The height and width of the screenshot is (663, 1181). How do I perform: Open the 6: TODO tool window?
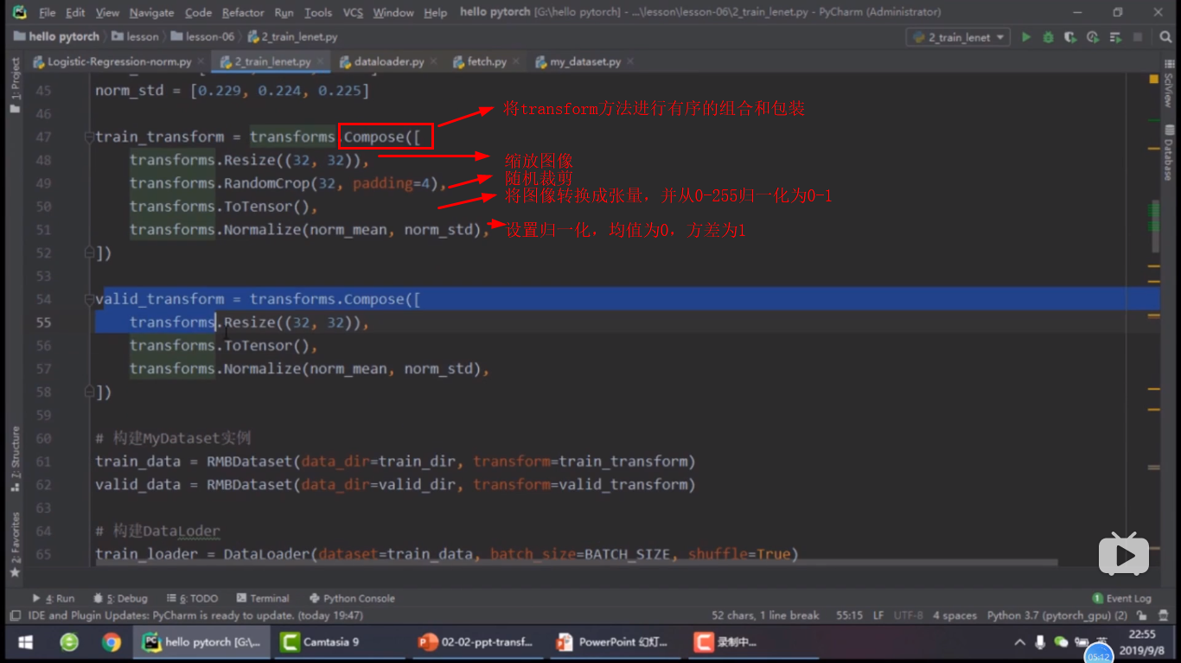[x=192, y=598]
